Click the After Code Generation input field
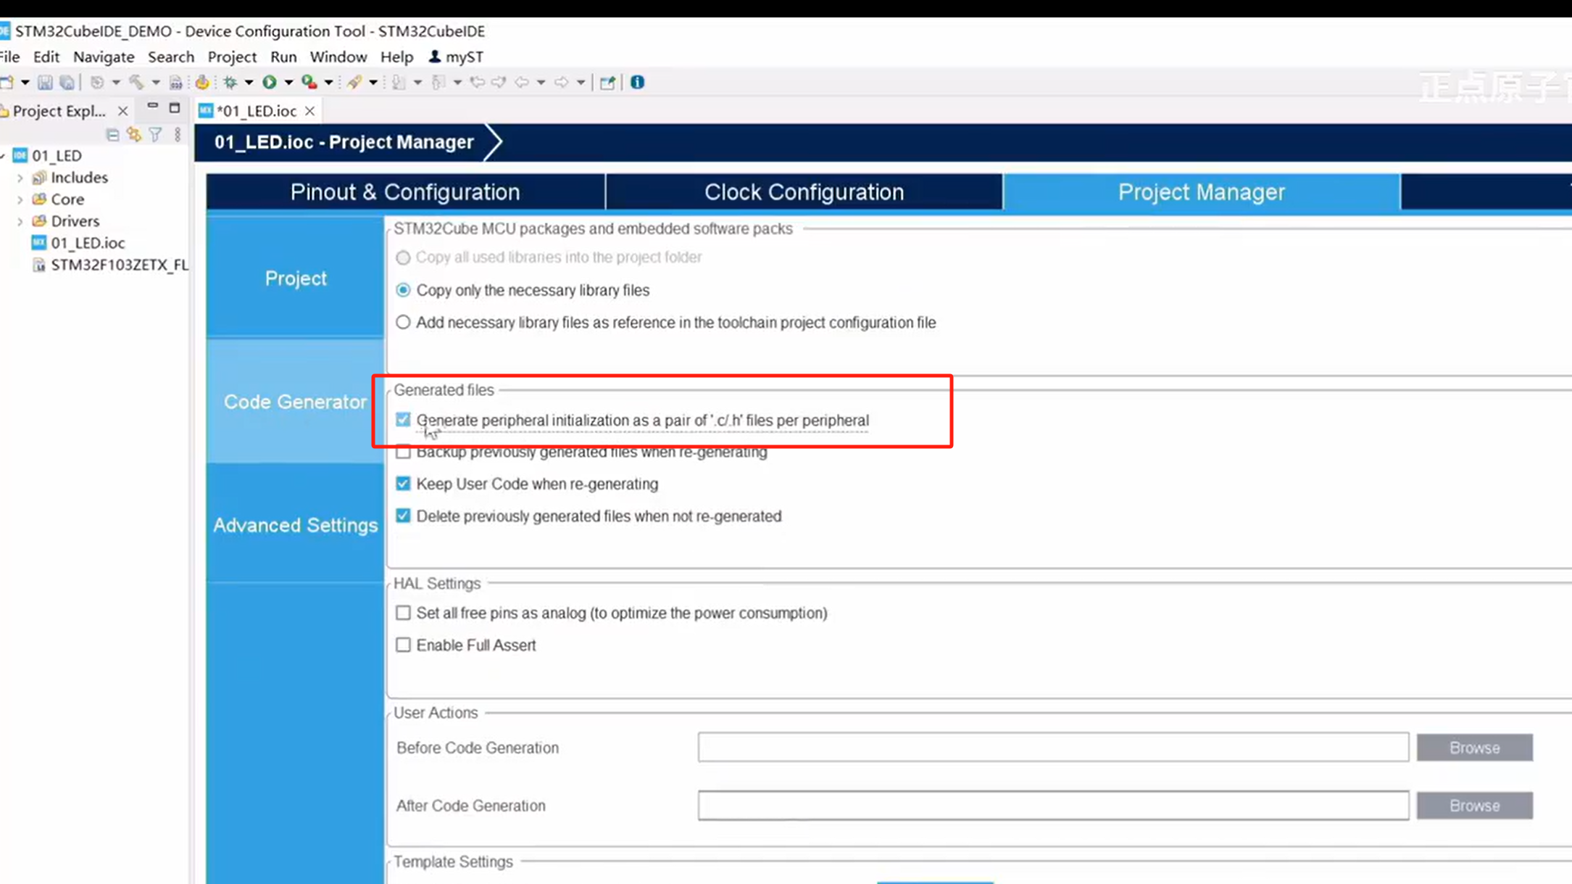Image resolution: width=1572 pixels, height=884 pixels. point(1053,806)
